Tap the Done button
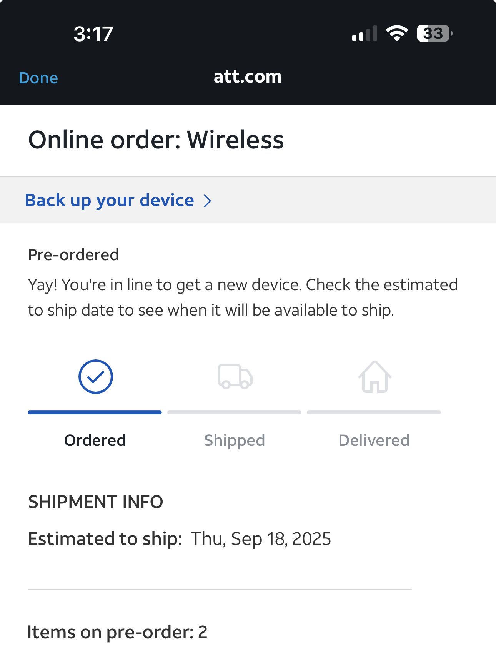 coord(38,78)
